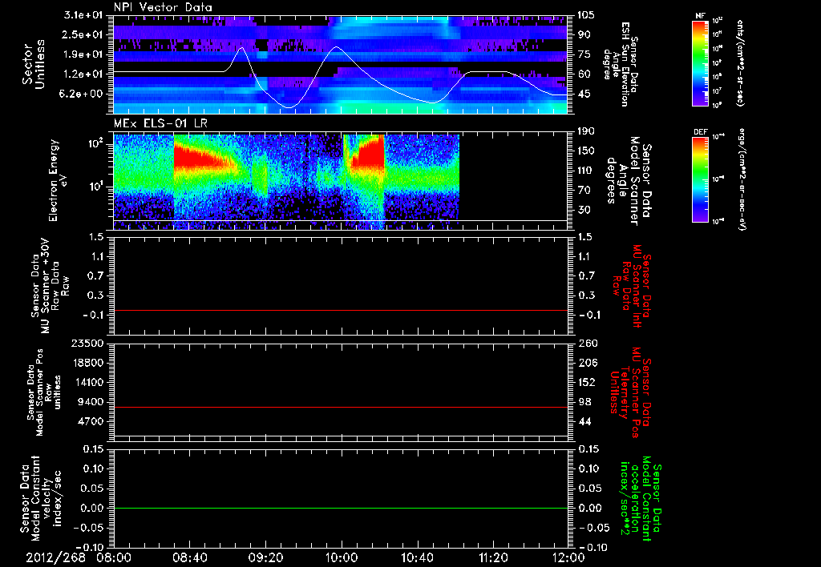The image size is (821, 567).
Task: Click the red "MU Scanner Inh Raw Data" label
Action: click(632, 286)
